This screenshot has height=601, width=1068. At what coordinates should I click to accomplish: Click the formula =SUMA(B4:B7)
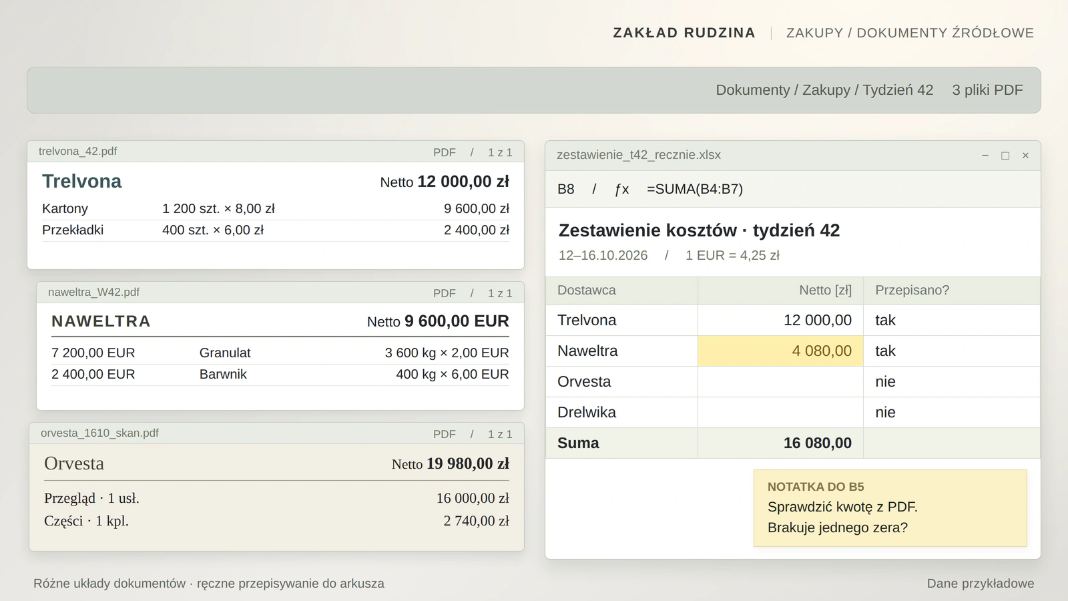(x=695, y=189)
